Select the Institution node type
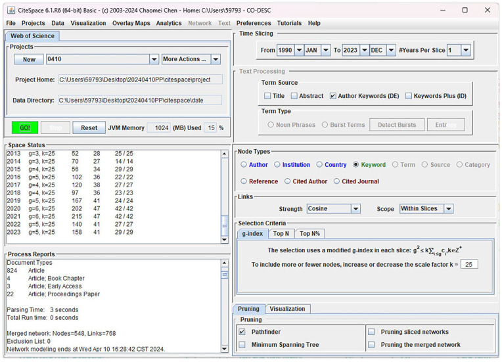The image size is (502, 362). (277, 164)
